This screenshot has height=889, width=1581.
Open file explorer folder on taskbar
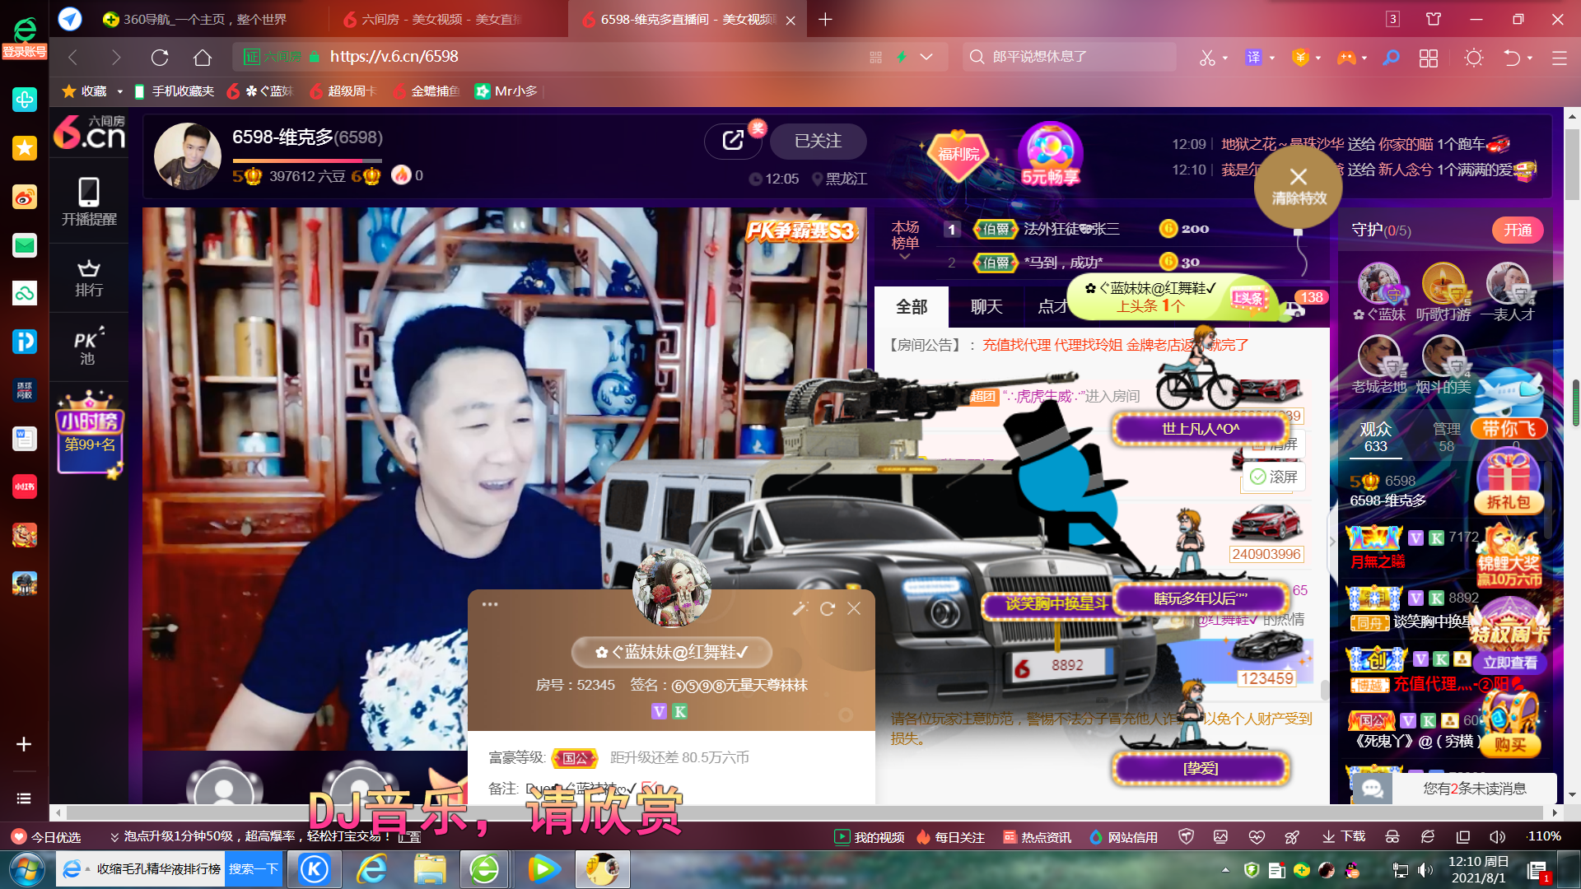coord(430,869)
